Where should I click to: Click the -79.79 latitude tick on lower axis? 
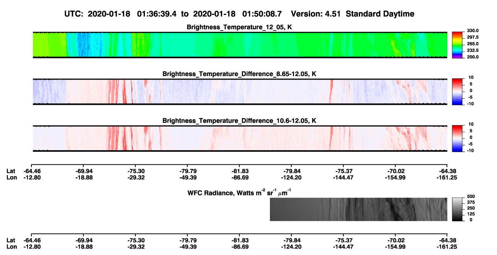click(x=187, y=240)
